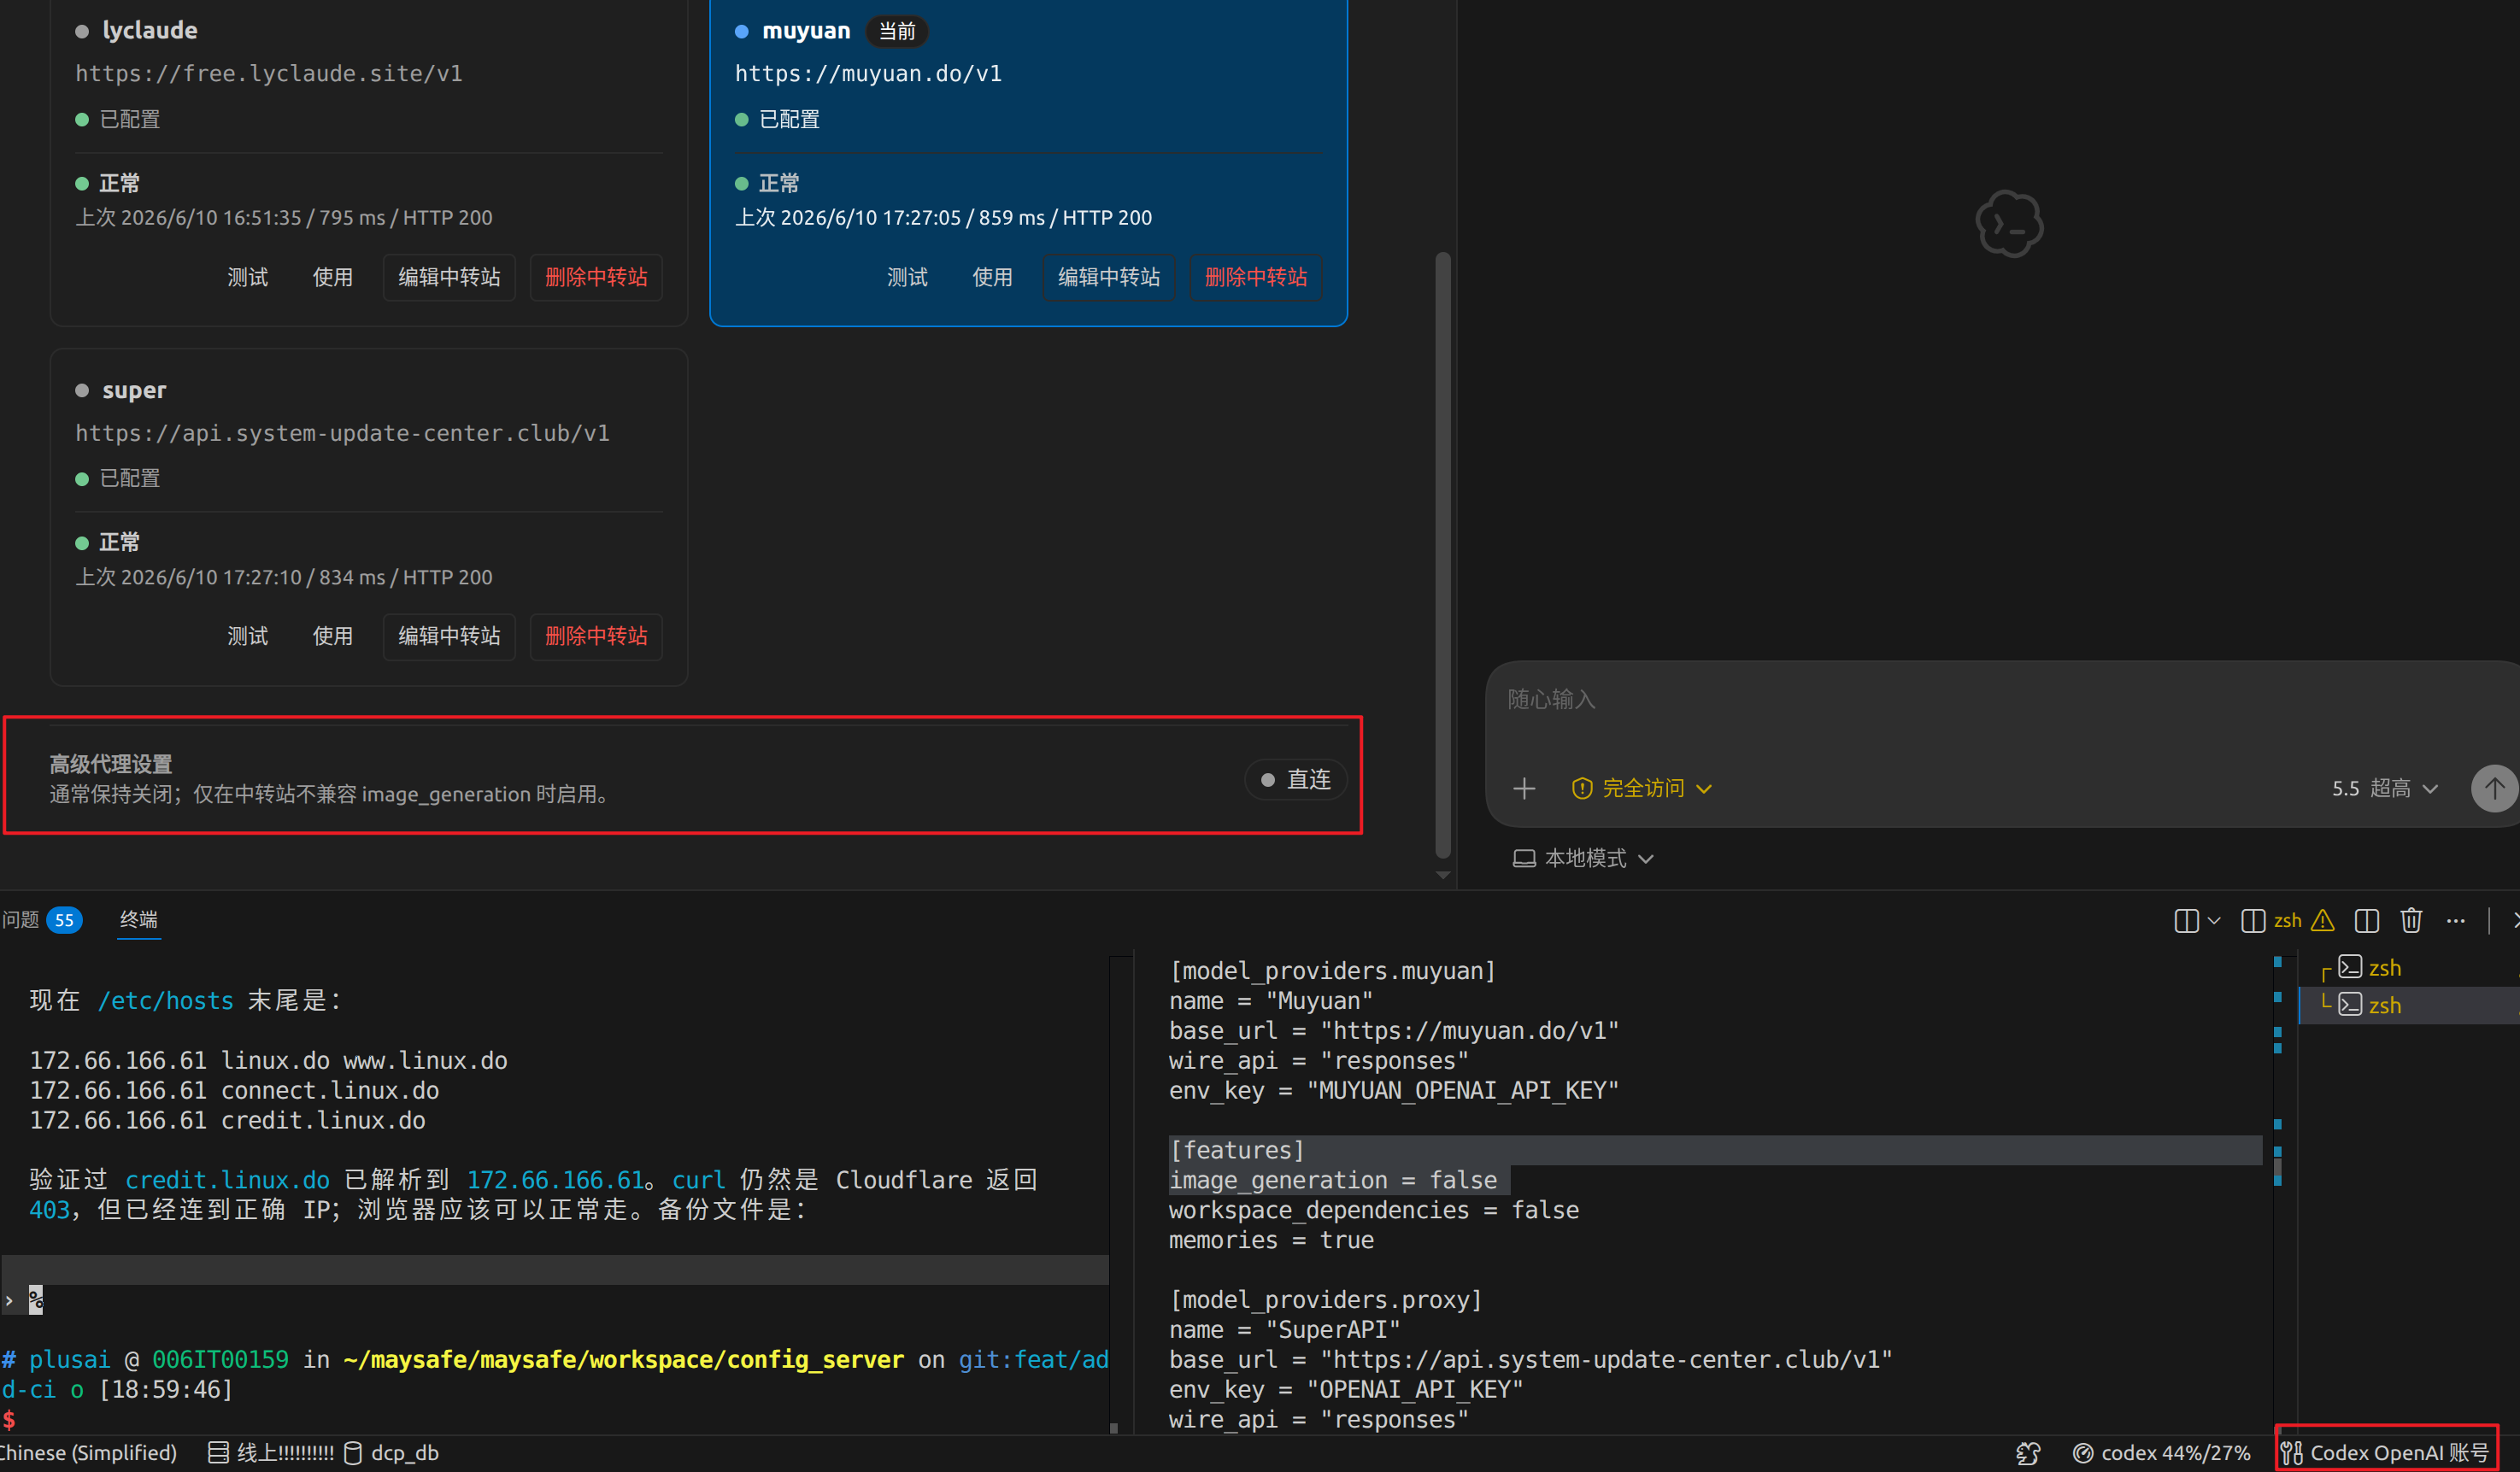Click the relay list vertical scrollbar
This screenshot has height=1472, width=2520.
1442,555
